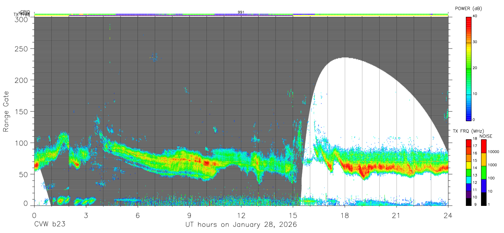Image resolution: width=504 pixels, height=233 pixels.
Task: Pick the yellow segment of TX FRQ colorbar
Action: click(468, 165)
